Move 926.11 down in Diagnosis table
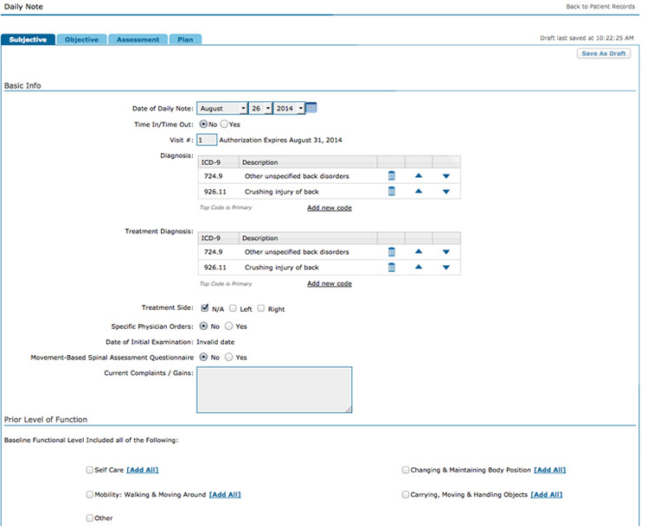This screenshot has height=526, width=647. pyautogui.click(x=446, y=192)
